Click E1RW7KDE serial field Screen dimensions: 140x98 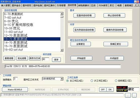point(63,90)
